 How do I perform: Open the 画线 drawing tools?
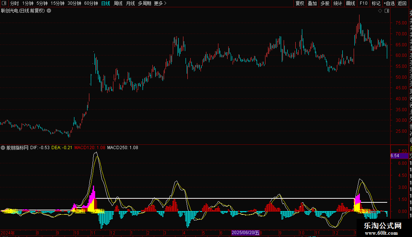(350, 3)
